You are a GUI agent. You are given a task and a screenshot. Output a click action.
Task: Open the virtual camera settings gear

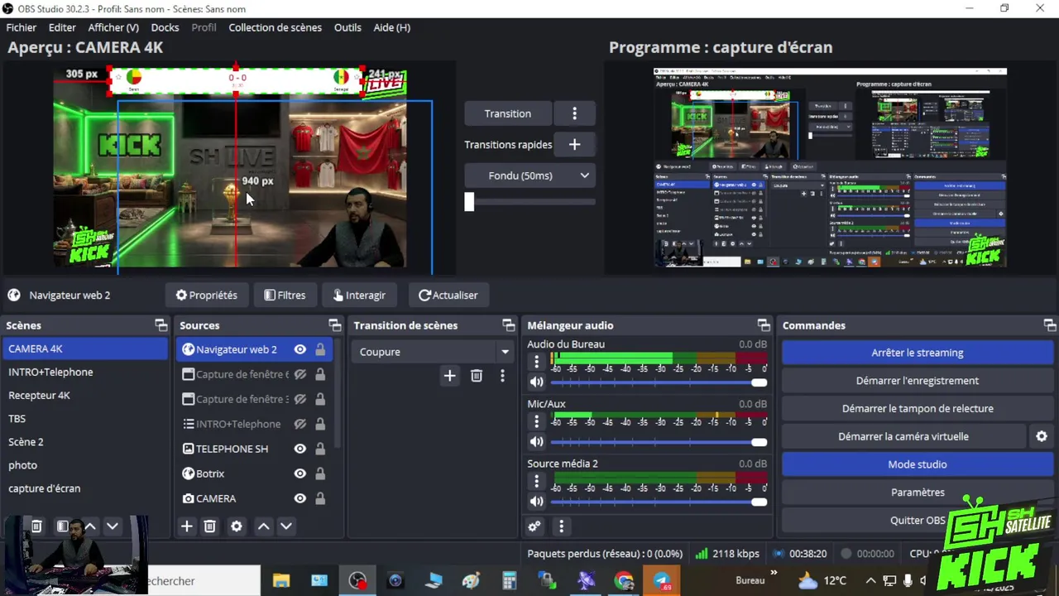point(1042,436)
